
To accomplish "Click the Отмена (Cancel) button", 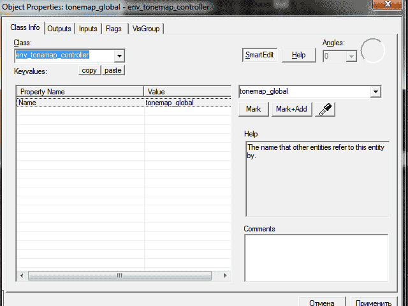I will [x=322, y=303].
